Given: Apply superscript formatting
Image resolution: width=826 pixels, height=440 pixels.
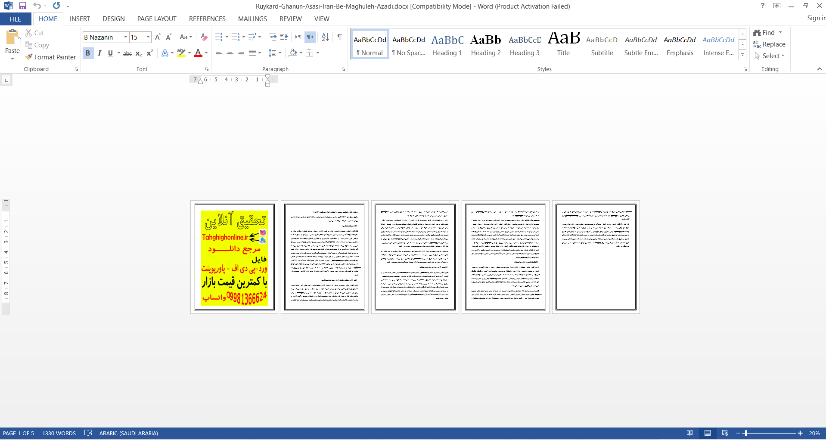Looking at the screenshot, I should pyautogui.click(x=149, y=53).
